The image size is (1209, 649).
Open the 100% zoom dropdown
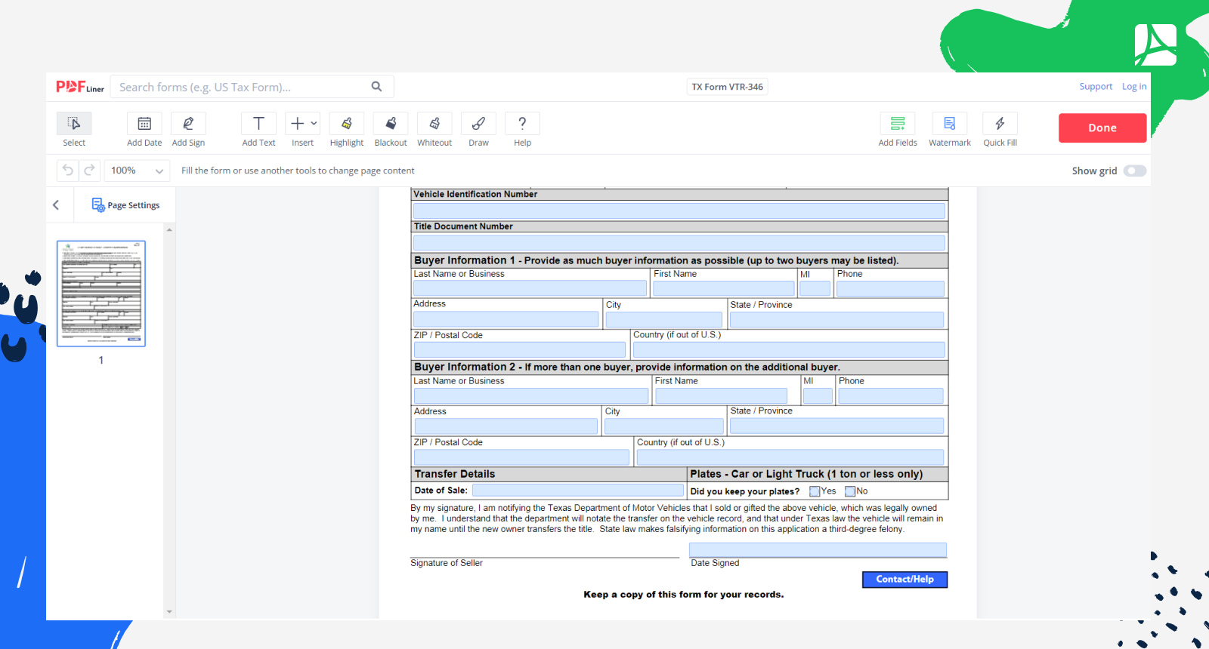click(137, 171)
